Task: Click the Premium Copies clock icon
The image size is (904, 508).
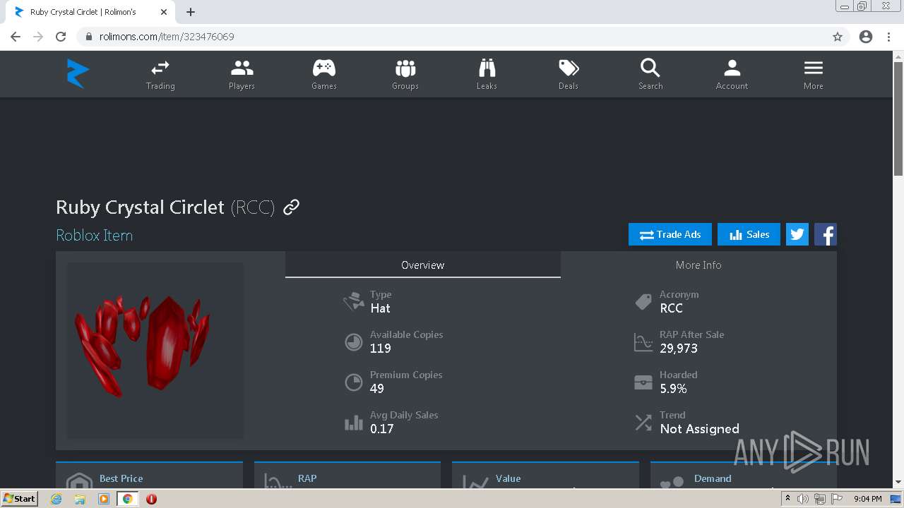Action: (x=354, y=382)
